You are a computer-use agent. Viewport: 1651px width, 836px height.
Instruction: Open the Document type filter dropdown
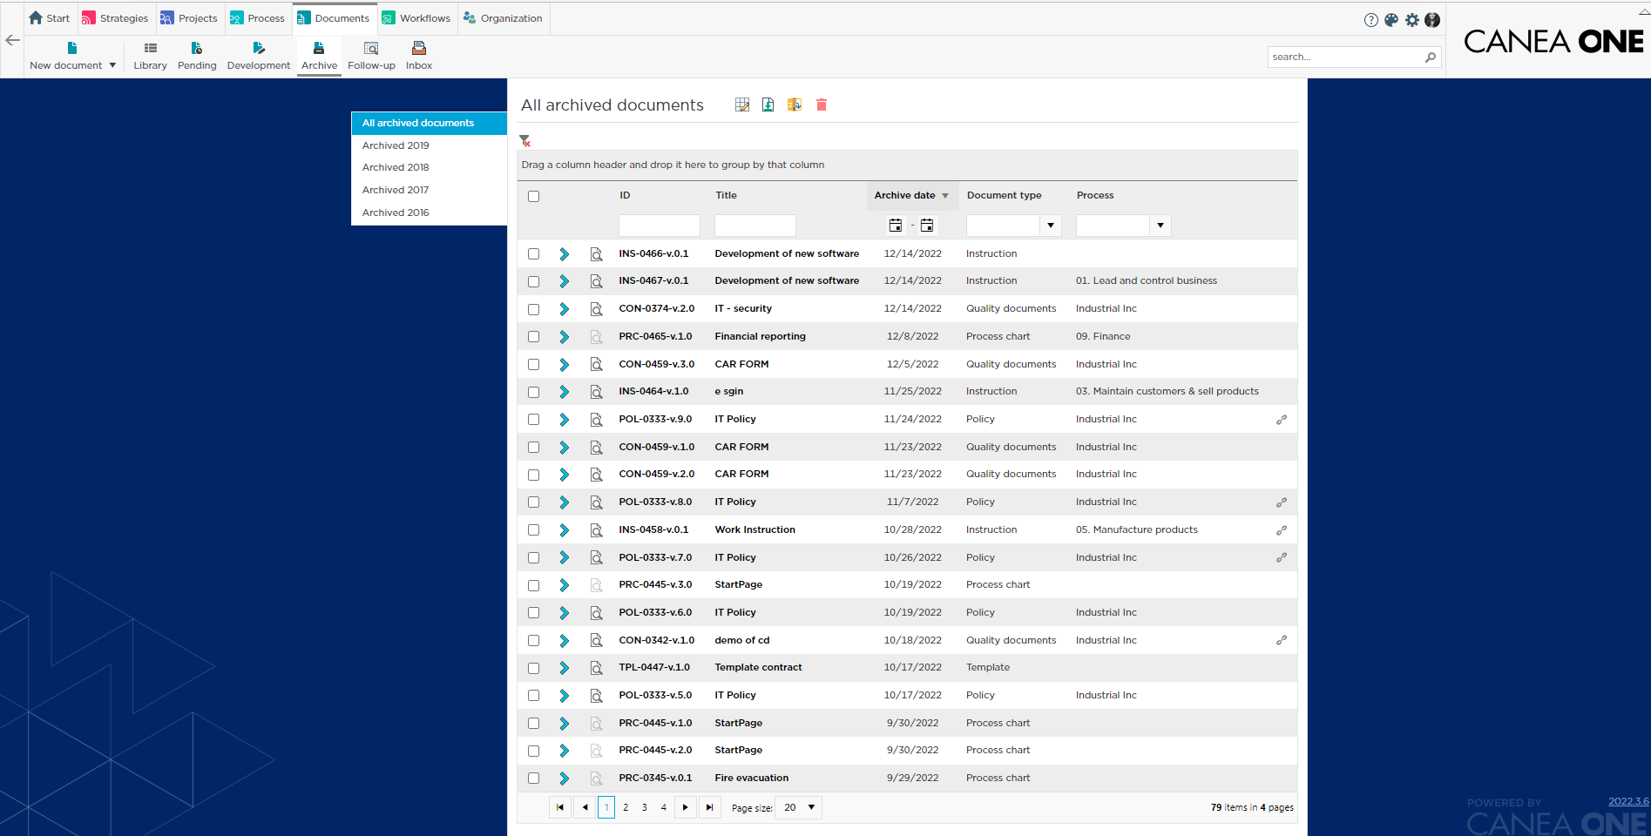pos(1051,225)
